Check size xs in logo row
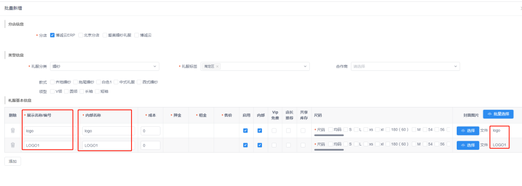The image size is (522, 186). click(x=365, y=130)
